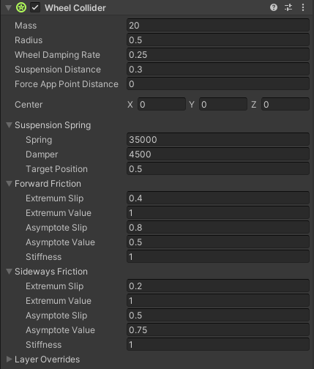Collapse the Forward Friction section
314x369 pixels.
tap(9, 184)
